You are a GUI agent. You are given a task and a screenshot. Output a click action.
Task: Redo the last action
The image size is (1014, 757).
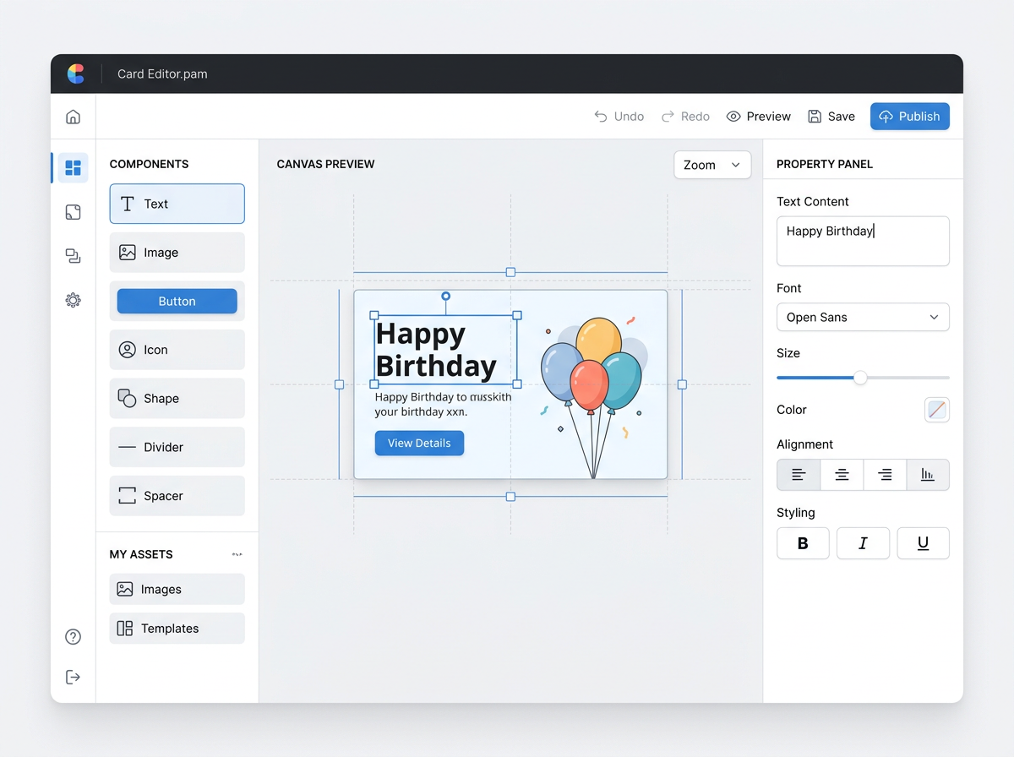[x=685, y=117]
